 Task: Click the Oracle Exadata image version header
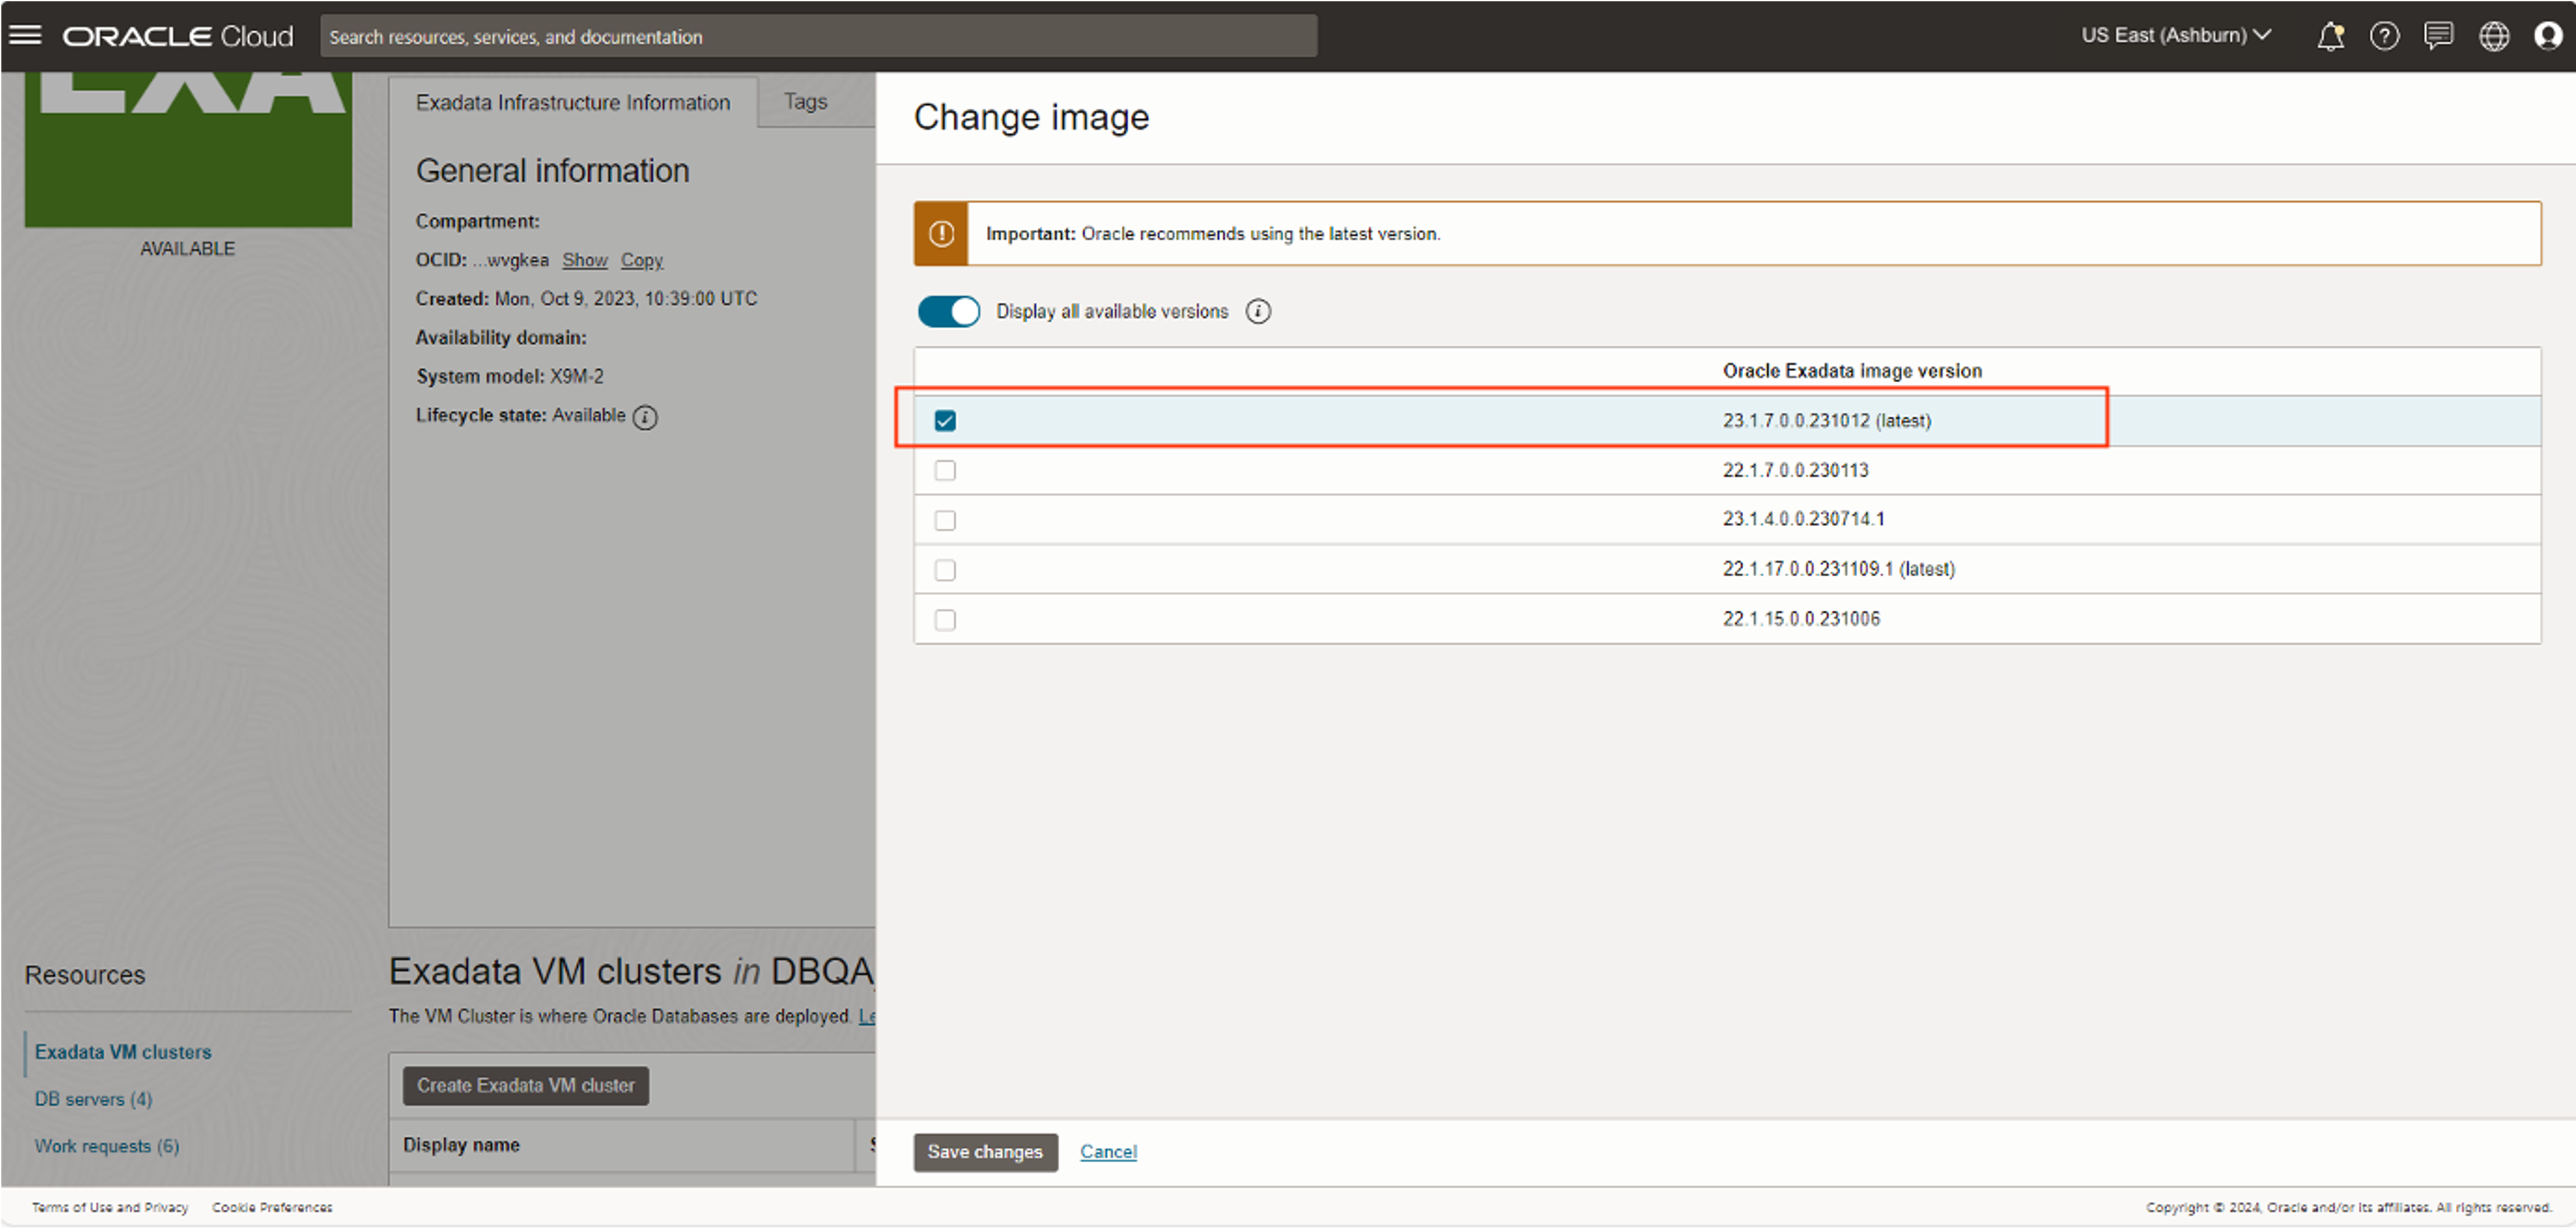point(1852,371)
